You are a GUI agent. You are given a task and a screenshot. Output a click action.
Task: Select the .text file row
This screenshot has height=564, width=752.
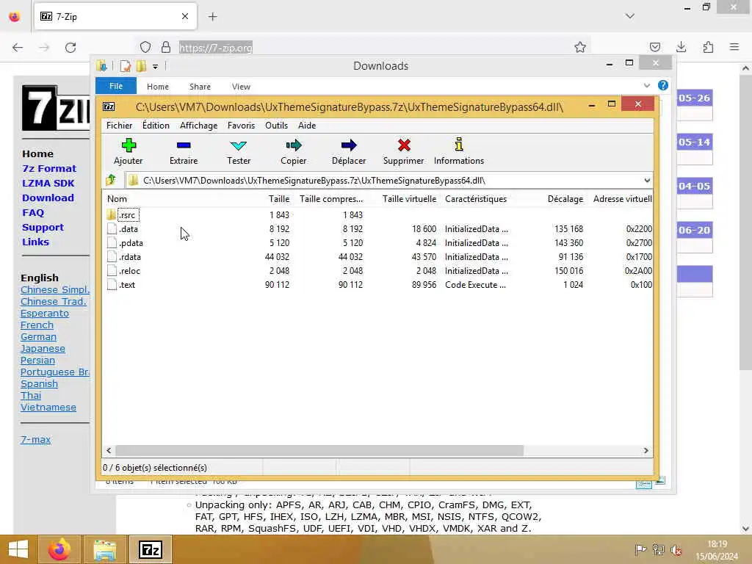click(378, 284)
